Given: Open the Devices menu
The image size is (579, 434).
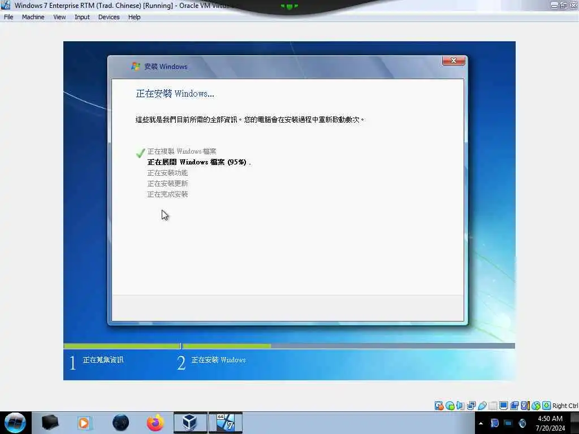Looking at the screenshot, I should [109, 17].
